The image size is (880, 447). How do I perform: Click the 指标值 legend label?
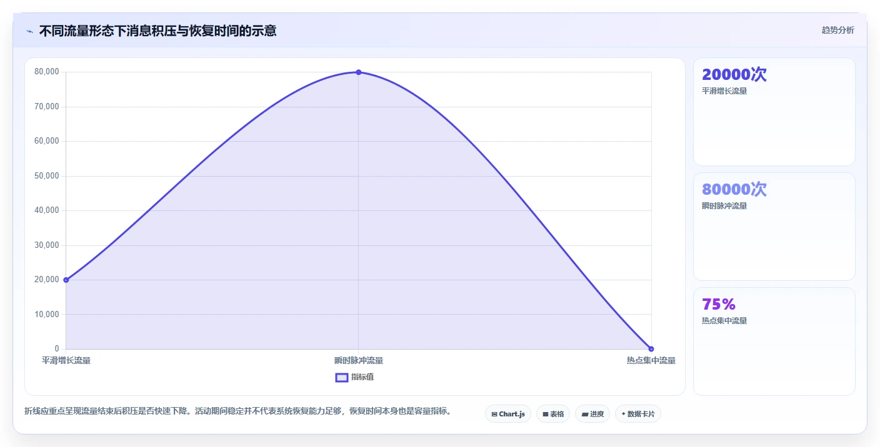click(362, 377)
